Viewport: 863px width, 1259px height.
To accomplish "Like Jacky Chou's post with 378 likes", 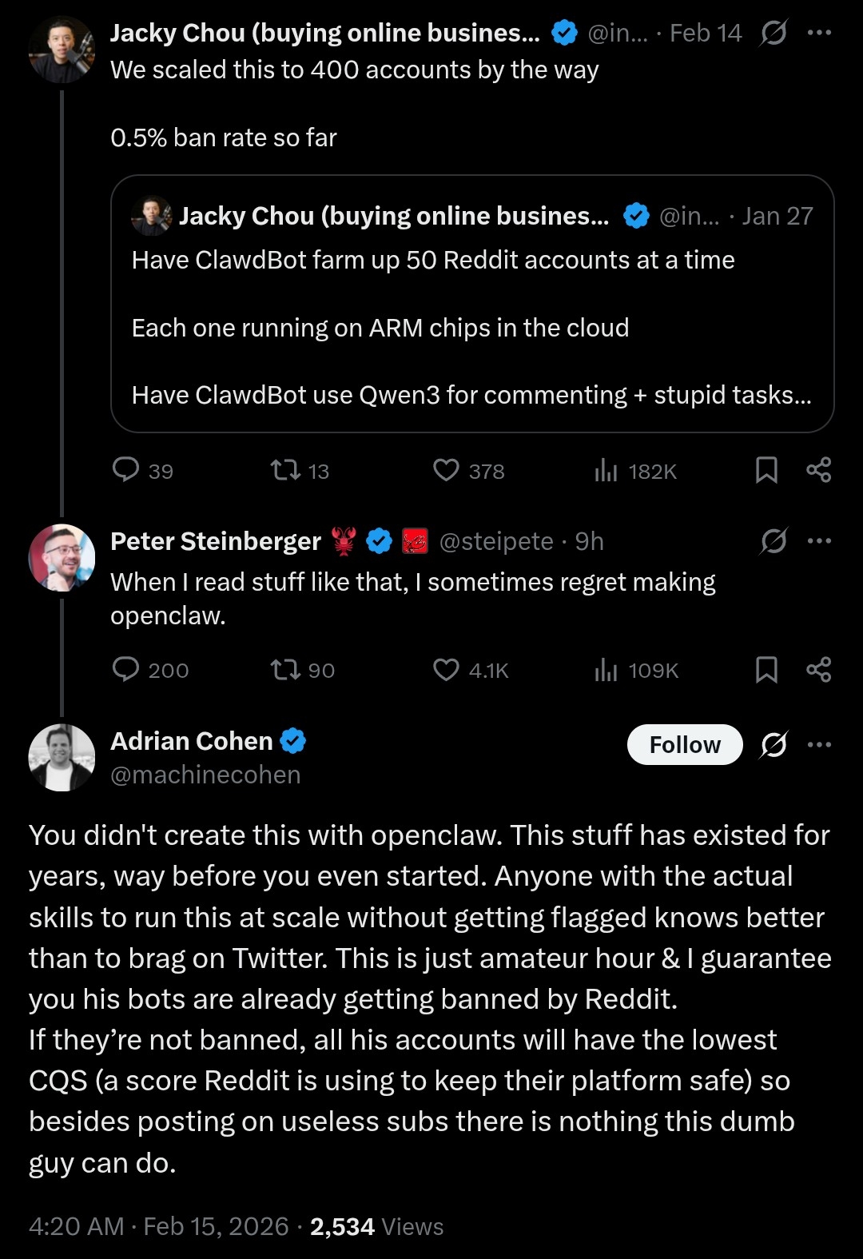I will pos(446,470).
